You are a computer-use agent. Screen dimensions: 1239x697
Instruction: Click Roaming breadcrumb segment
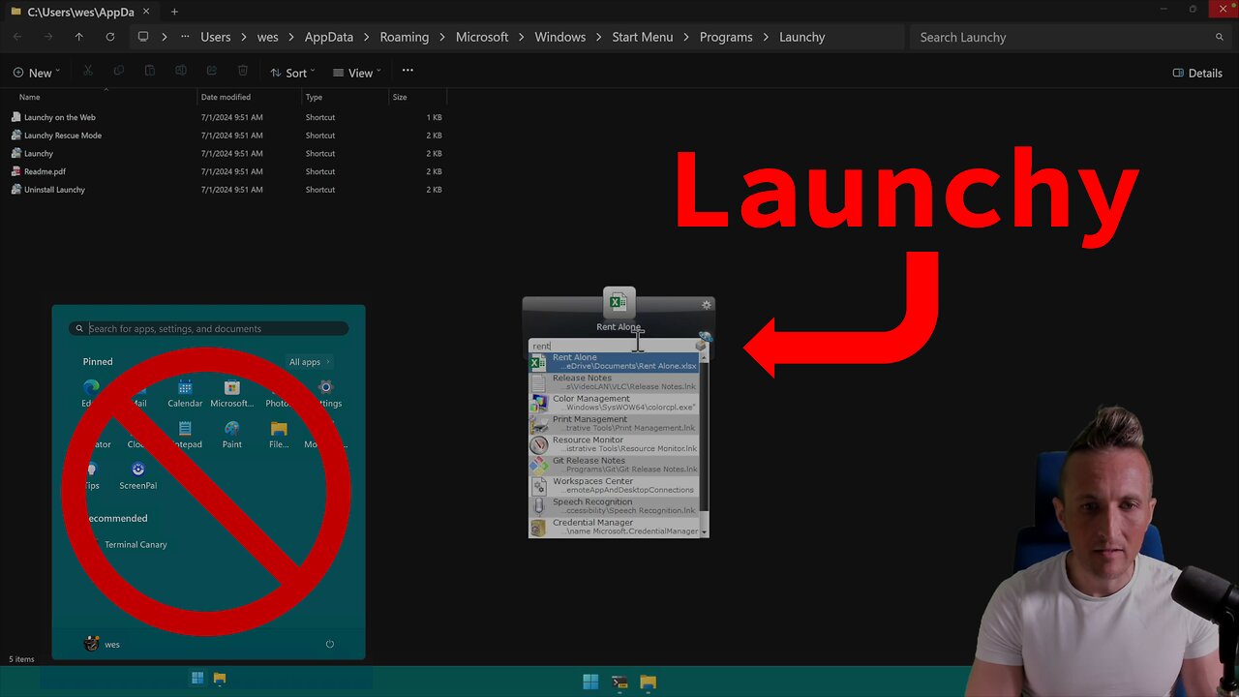404,37
